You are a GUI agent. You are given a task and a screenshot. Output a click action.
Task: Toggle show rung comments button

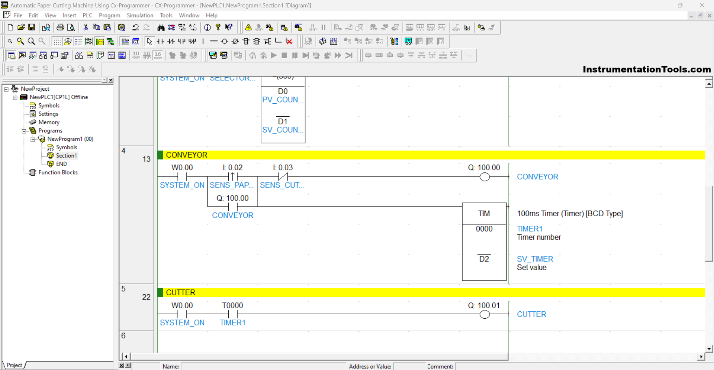(68, 41)
